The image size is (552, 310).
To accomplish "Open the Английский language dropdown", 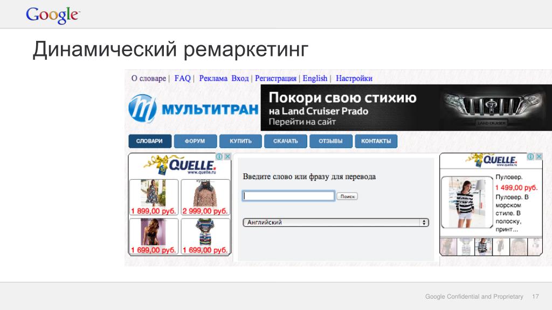I will tap(336, 222).
